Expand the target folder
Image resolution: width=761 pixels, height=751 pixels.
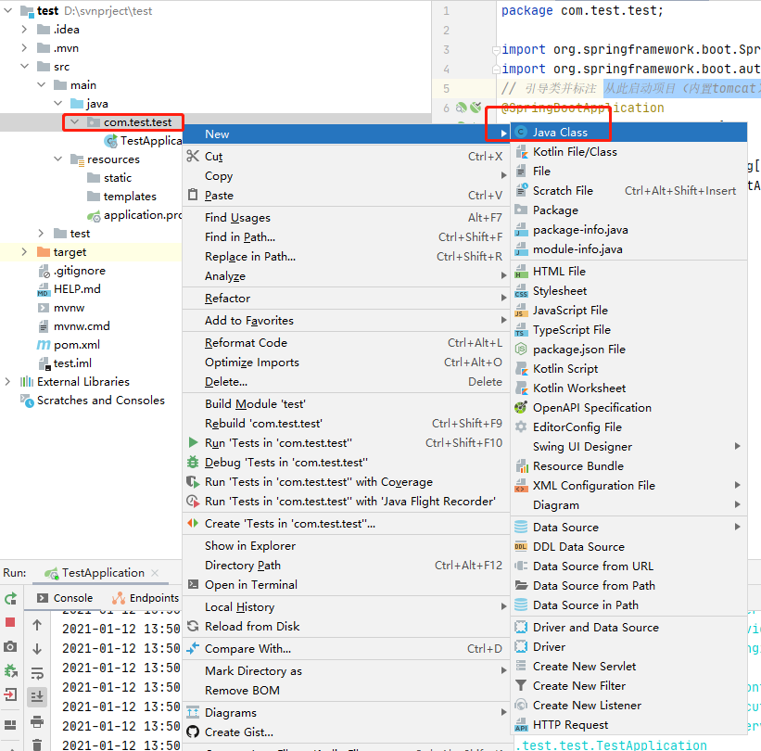pyautogui.click(x=24, y=251)
